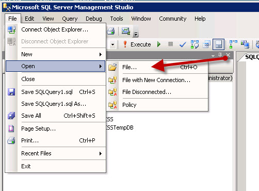Open the Debug menu

click(x=94, y=19)
